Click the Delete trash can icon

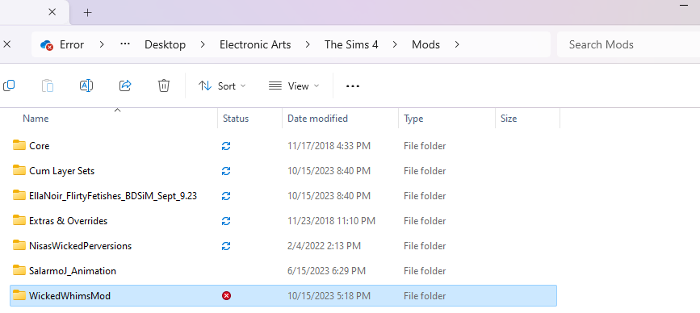tap(164, 86)
